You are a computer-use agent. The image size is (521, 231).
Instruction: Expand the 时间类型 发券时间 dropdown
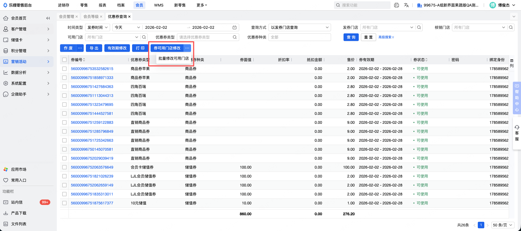tap(98, 27)
